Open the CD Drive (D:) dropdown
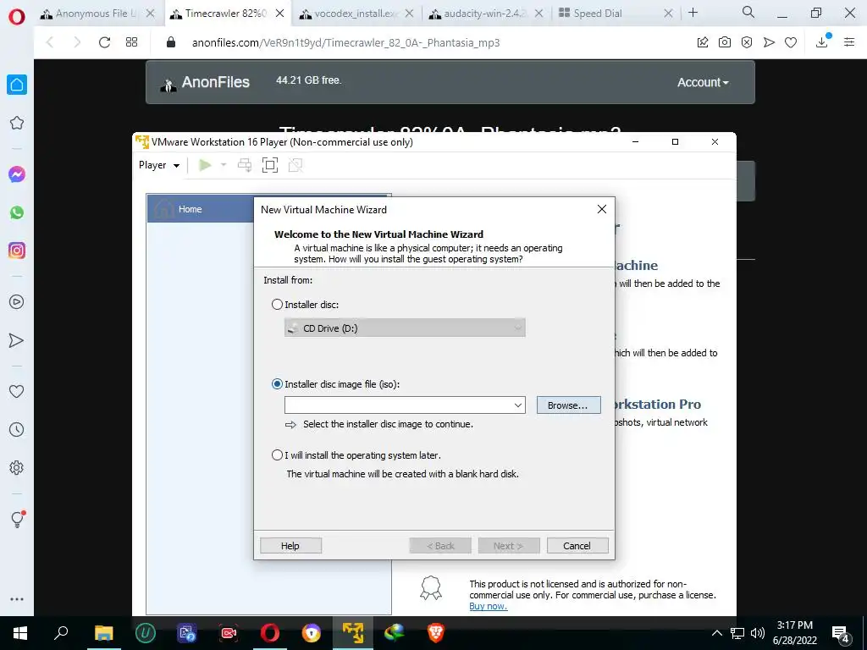Viewport: 867px width, 650px height. click(405, 328)
